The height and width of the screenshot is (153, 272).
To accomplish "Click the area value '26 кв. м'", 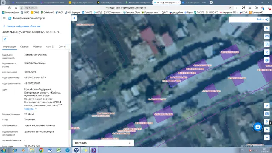I will 29,114.
